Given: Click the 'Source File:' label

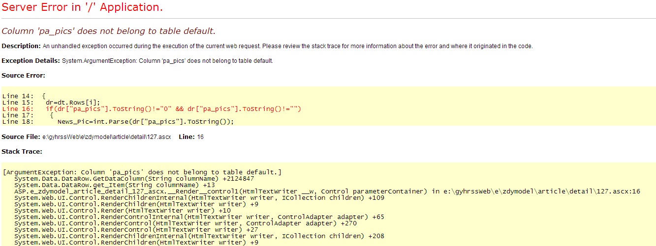Looking at the screenshot, I should tap(21, 137).
